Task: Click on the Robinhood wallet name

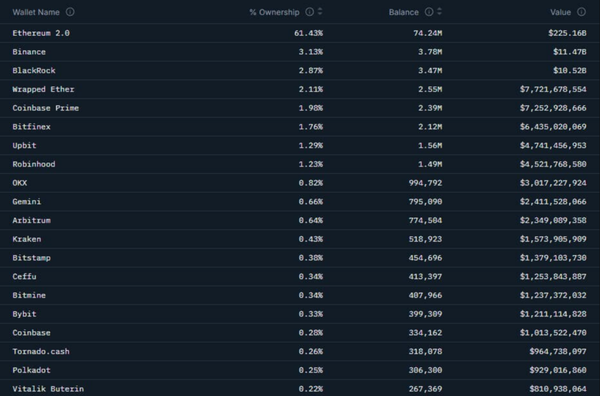Action: (34, 164)
